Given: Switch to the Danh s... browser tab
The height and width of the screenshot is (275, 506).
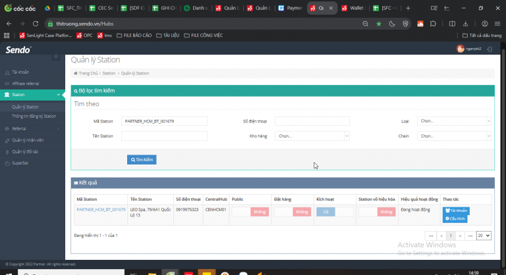Looking at the screenshot, I should click(196, 8).
